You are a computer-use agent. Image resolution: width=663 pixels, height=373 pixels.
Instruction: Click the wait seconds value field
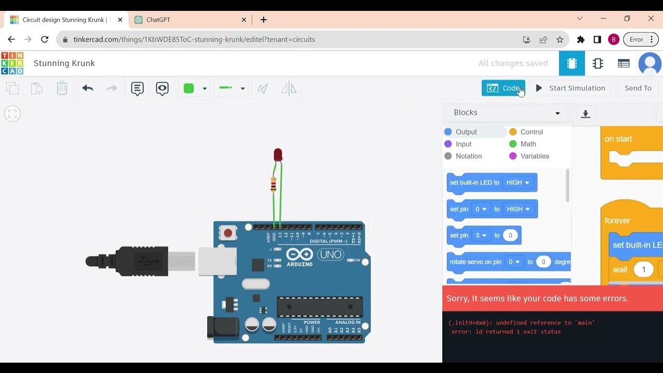(x=644, y=269)
